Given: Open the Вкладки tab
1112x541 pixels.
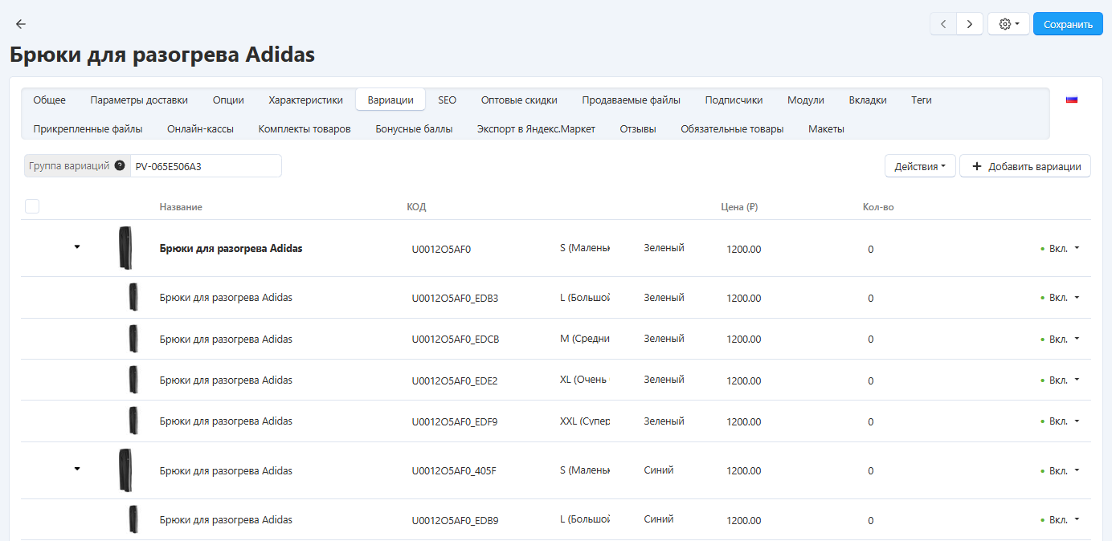Looking at the screenshot, I should [x=868, y=100].
